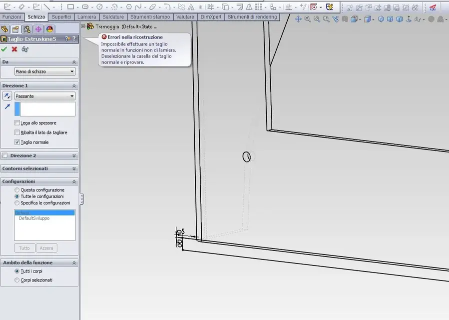Image resolution: width=449 pixels, height=320 pixels.
Task: Select the Ellipse sketch tool
Action: click(153, 6)
